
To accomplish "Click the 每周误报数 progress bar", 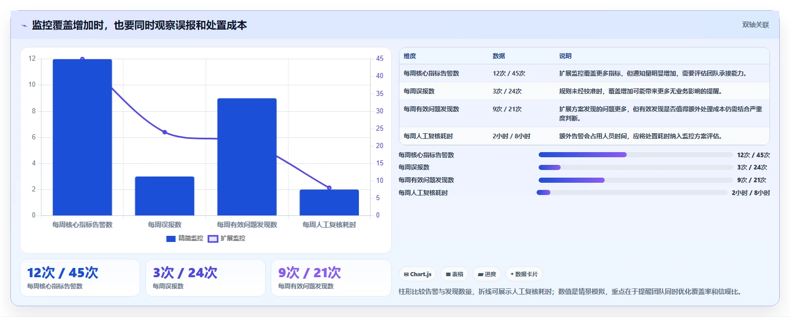I will (635, 167).
